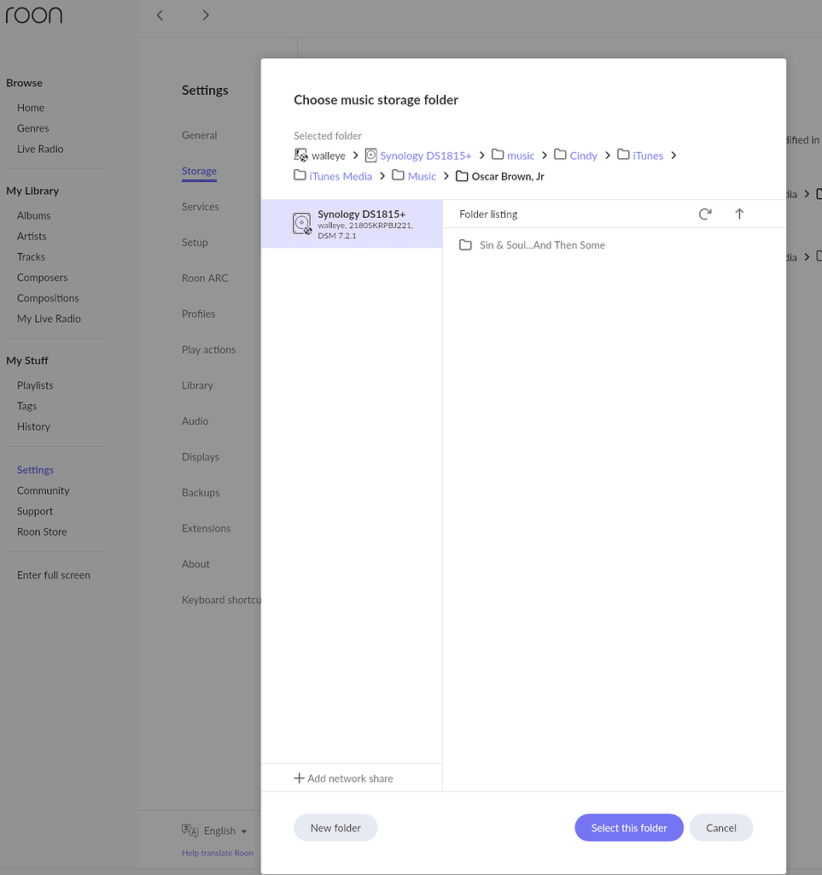Switch to the Audio settings tab
822x875 pixels.
[x=195, y=421]
